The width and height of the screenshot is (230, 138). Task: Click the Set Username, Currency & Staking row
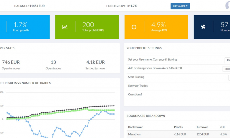(x=152, y=60)
